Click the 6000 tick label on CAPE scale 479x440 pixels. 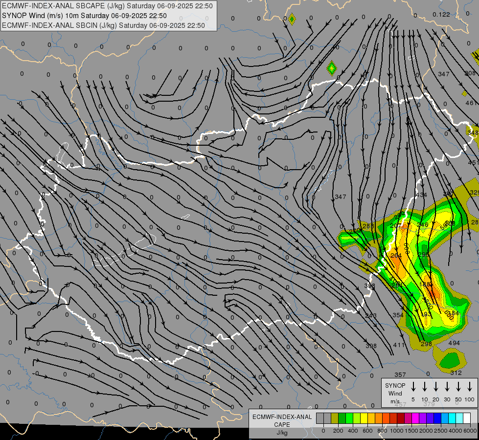[470, 431]
